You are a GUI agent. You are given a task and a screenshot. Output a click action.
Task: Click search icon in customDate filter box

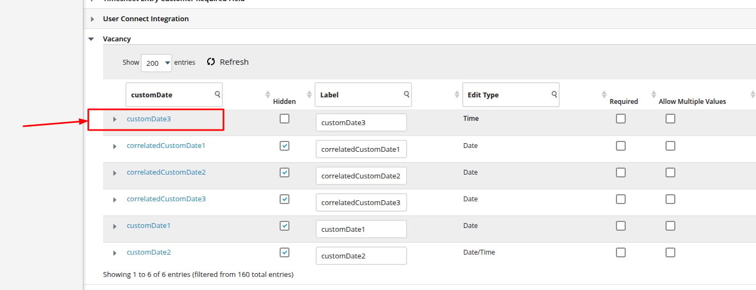point(217,94)
